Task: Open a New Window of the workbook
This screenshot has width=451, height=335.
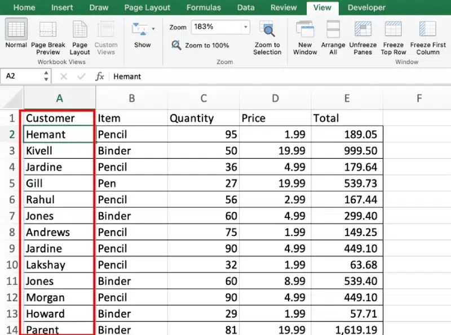Action: (304, 37)
